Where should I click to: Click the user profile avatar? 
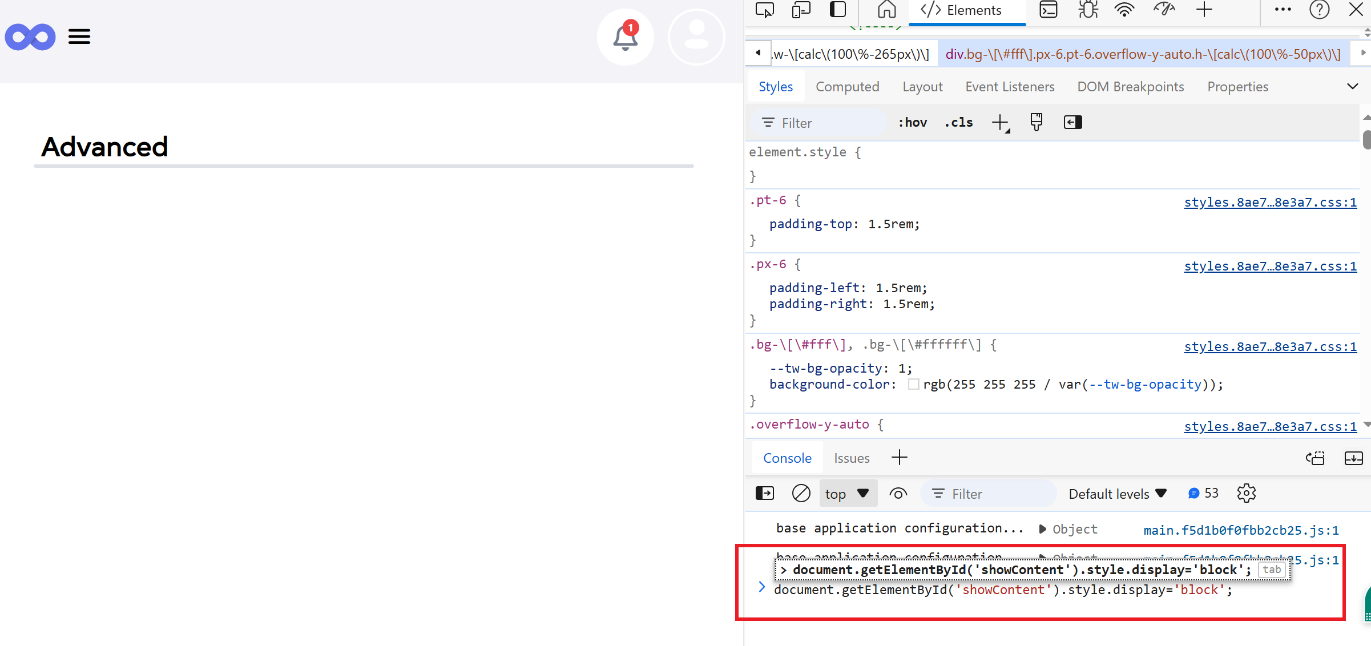pos(696,38)
